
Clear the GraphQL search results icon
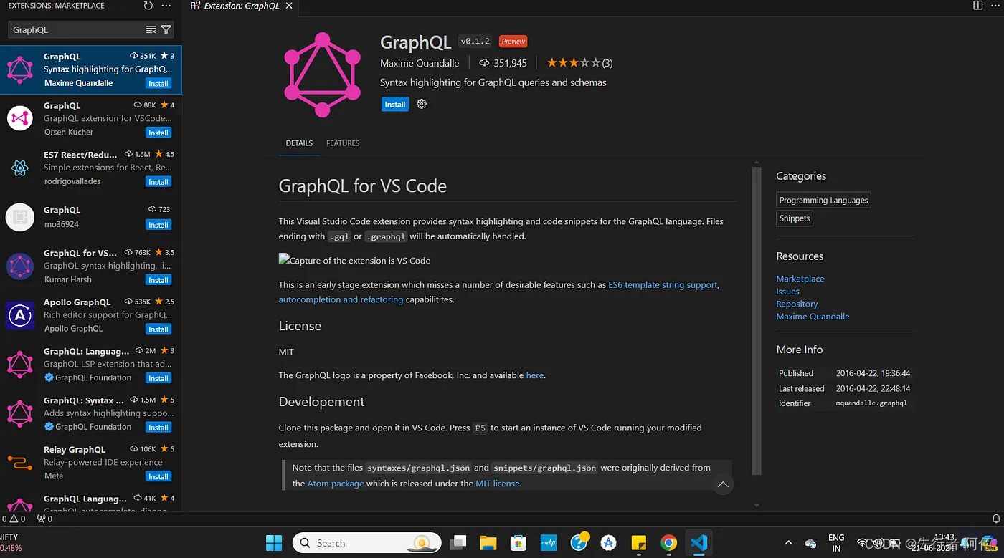151,29
